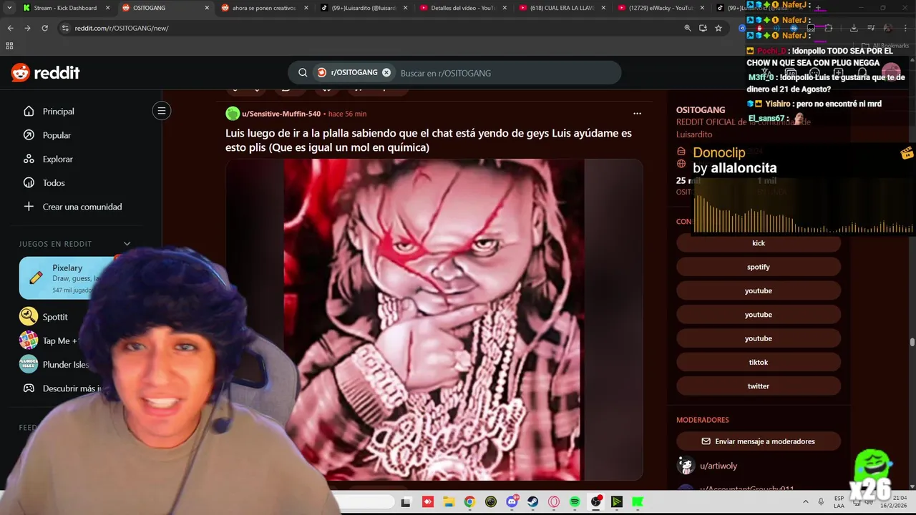
Task: Switch to the elWacky YouTube tab
Action: click(x=662, y=8)
